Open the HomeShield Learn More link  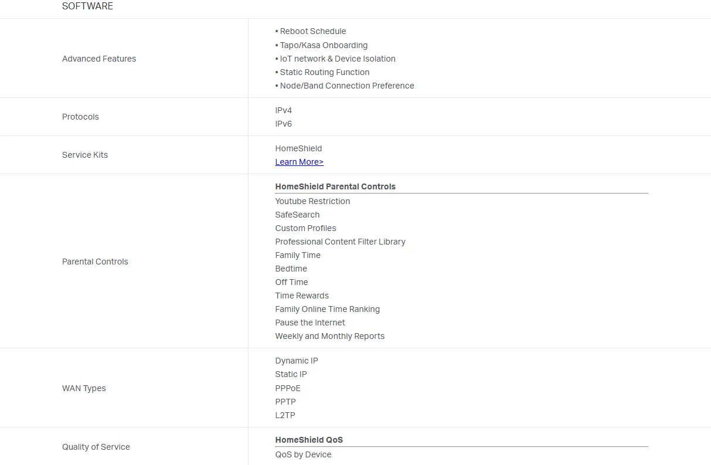[x=299, y=162]
